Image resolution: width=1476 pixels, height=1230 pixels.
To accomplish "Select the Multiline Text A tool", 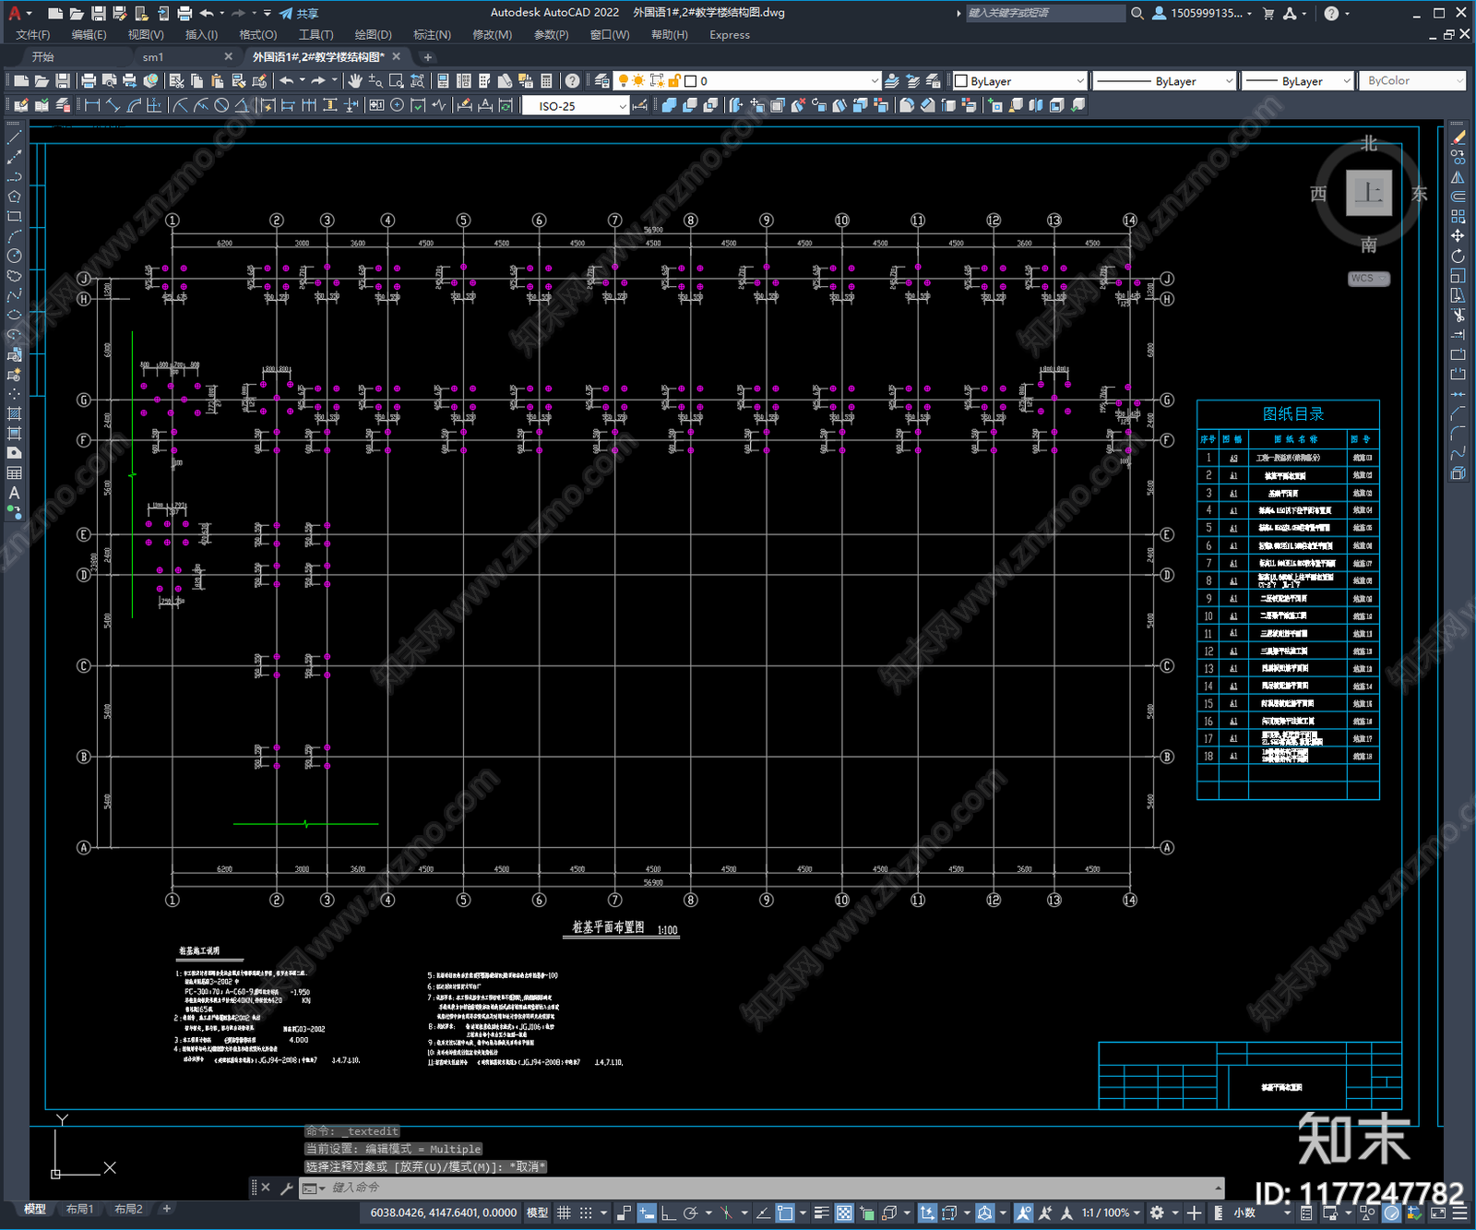I will pos(14,493).
